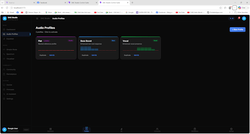Open the user avatar in the top bar
This screenshot has width=250, height=134.
coord(244,18)
